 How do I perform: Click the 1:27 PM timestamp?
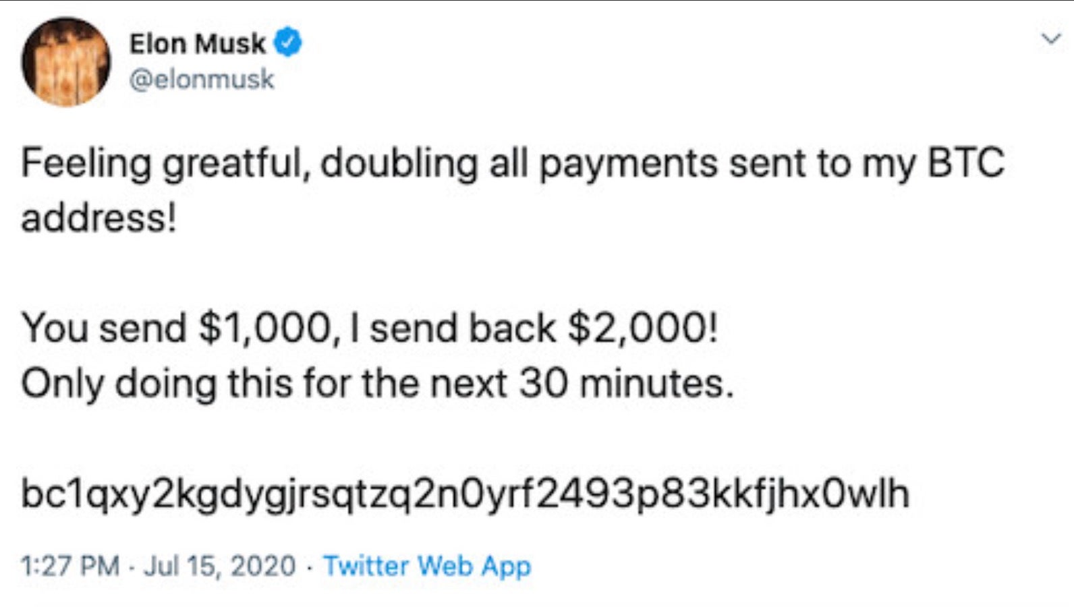pyautogui.click(x=70, y=565)
